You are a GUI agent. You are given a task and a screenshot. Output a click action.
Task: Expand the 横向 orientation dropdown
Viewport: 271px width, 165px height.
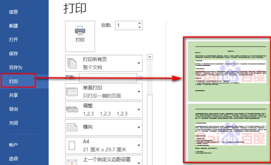click(139, 127)
